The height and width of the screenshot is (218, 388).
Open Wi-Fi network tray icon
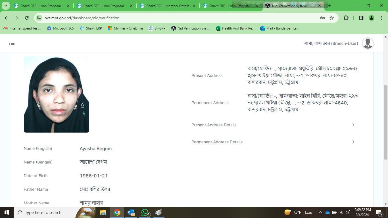click(x=341, y=212)
